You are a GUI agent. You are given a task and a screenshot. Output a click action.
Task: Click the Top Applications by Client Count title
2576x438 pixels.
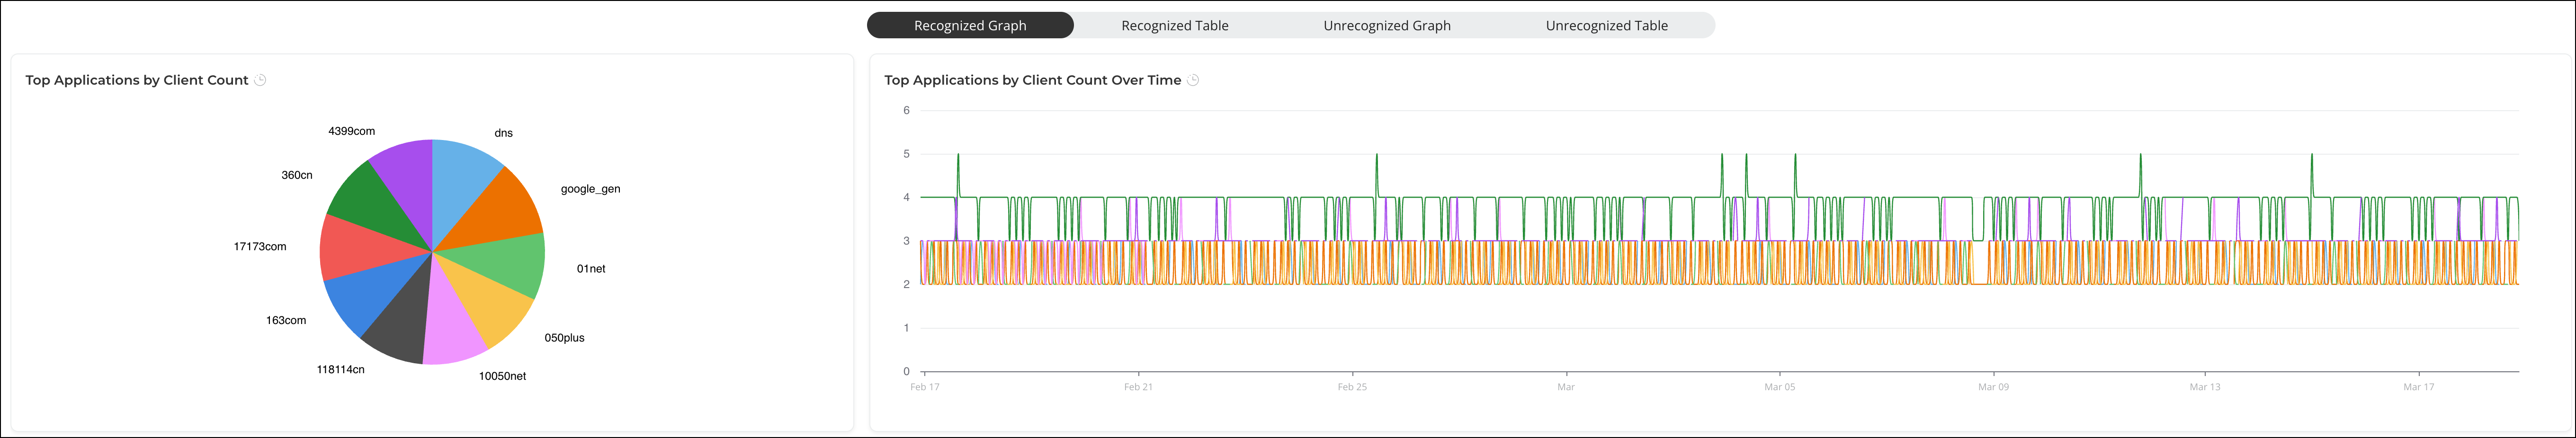[137, 80]
